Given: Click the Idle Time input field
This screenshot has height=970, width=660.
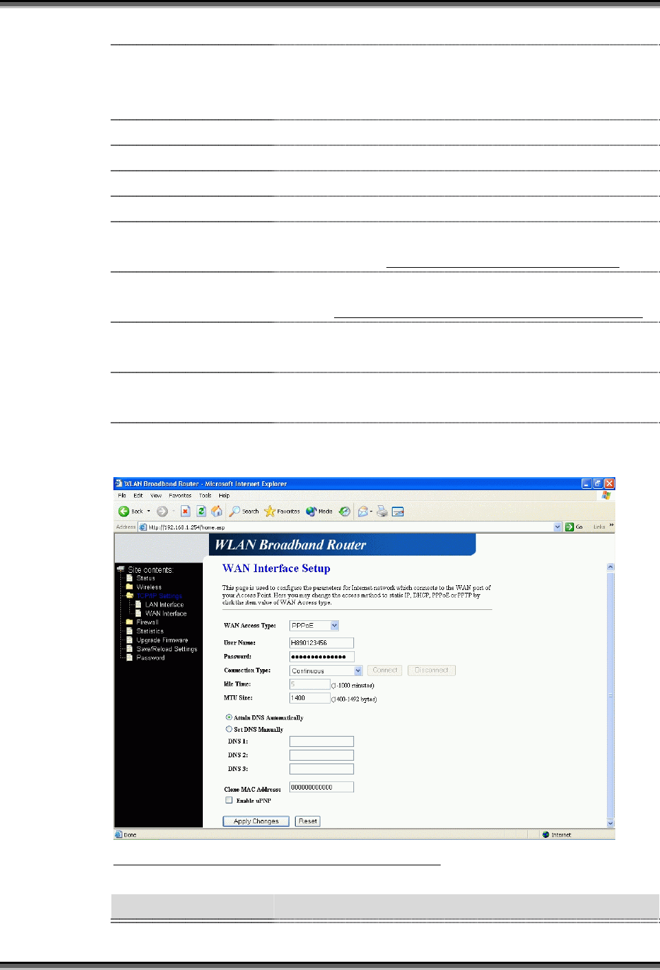Looking at the screenshot, I should [310, 684].
